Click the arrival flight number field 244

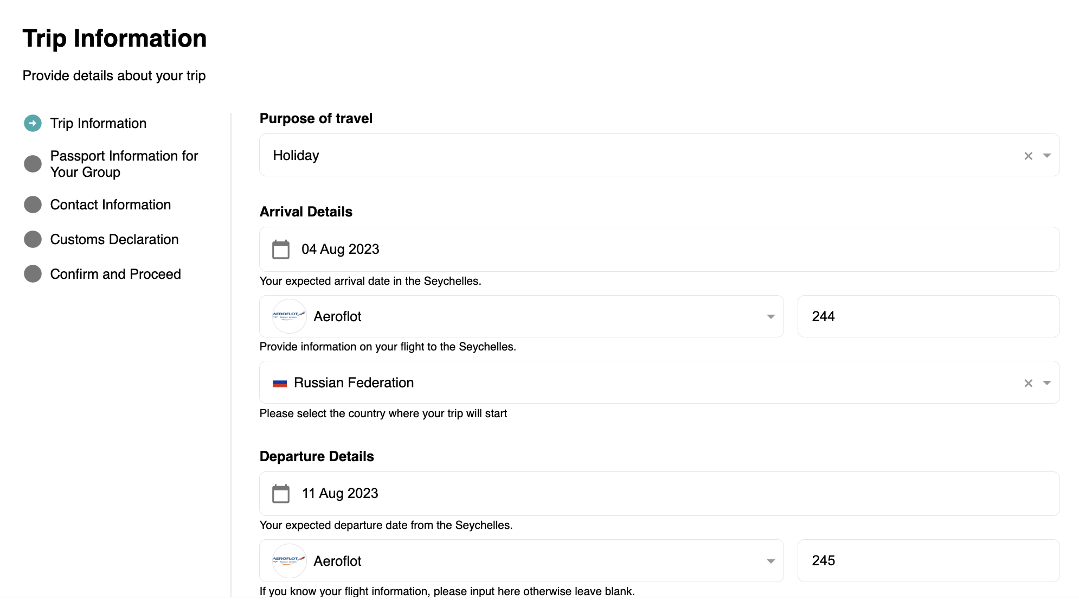click(x=928, y=316)
